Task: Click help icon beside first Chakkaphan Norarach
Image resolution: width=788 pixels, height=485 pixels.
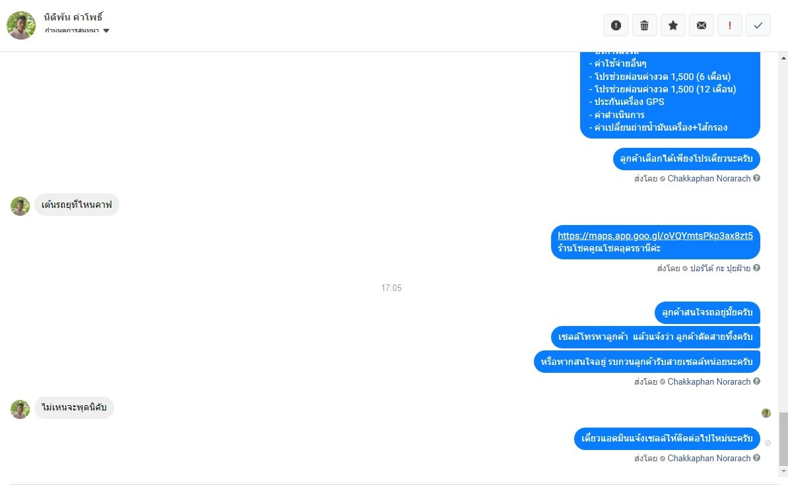Action: coord(756,178)
